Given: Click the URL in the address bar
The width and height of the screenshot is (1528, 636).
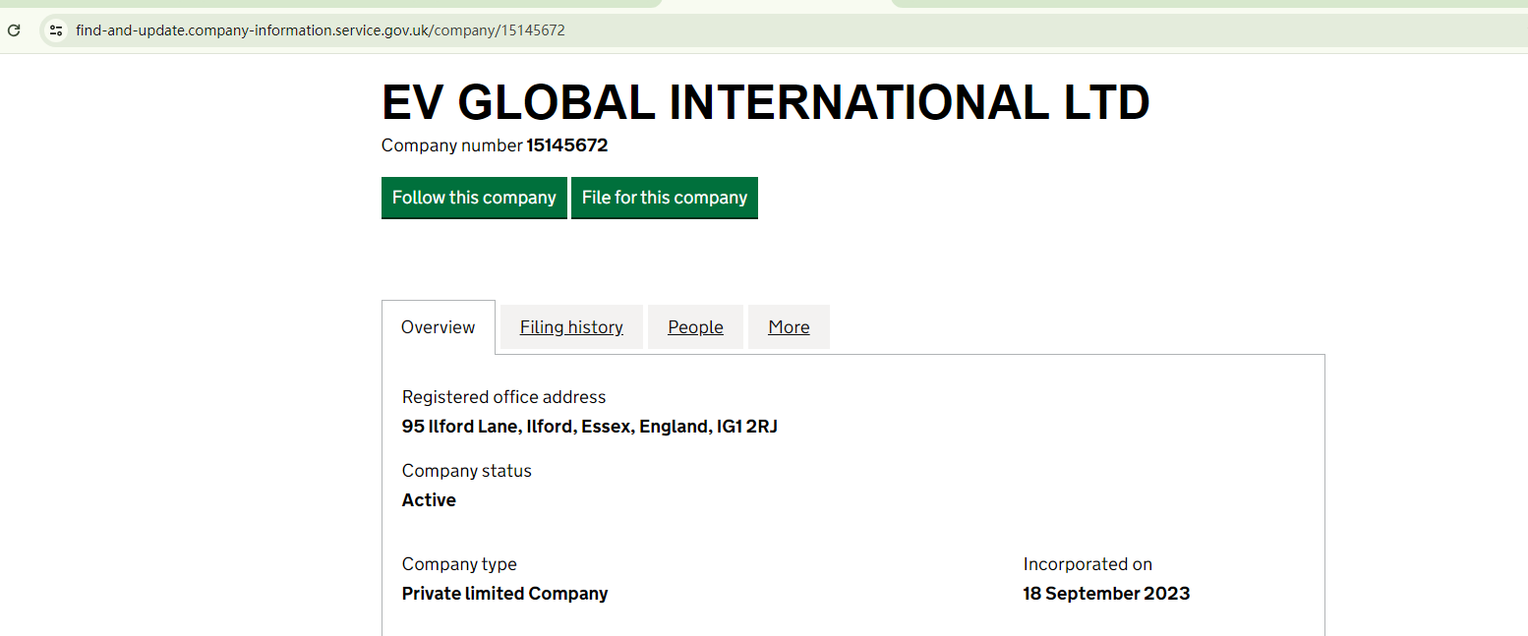Looking at the screenshot, I should (x=321, y=30).
